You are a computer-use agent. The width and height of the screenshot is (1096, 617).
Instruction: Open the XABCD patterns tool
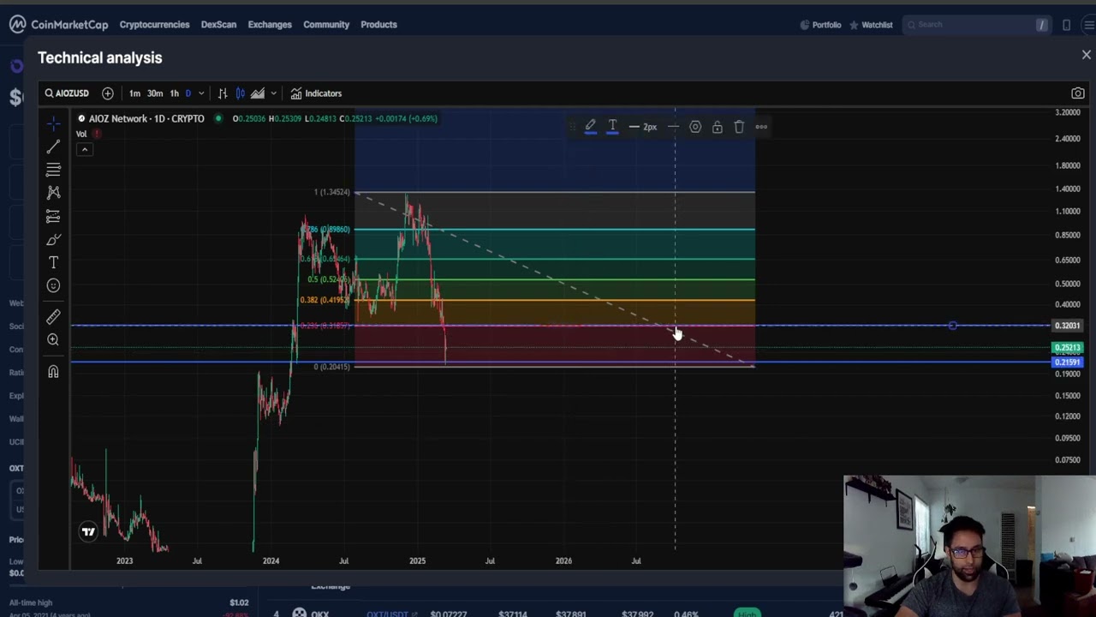(x=53, y=193)
